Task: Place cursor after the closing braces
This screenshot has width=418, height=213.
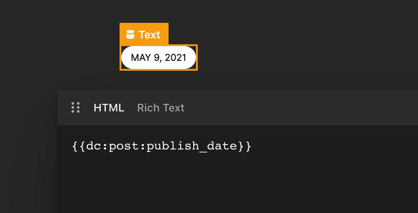Action: 252,146
